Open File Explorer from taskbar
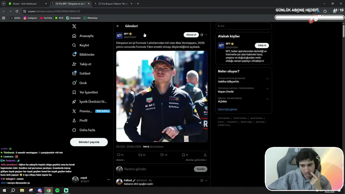 click(22, 190)
